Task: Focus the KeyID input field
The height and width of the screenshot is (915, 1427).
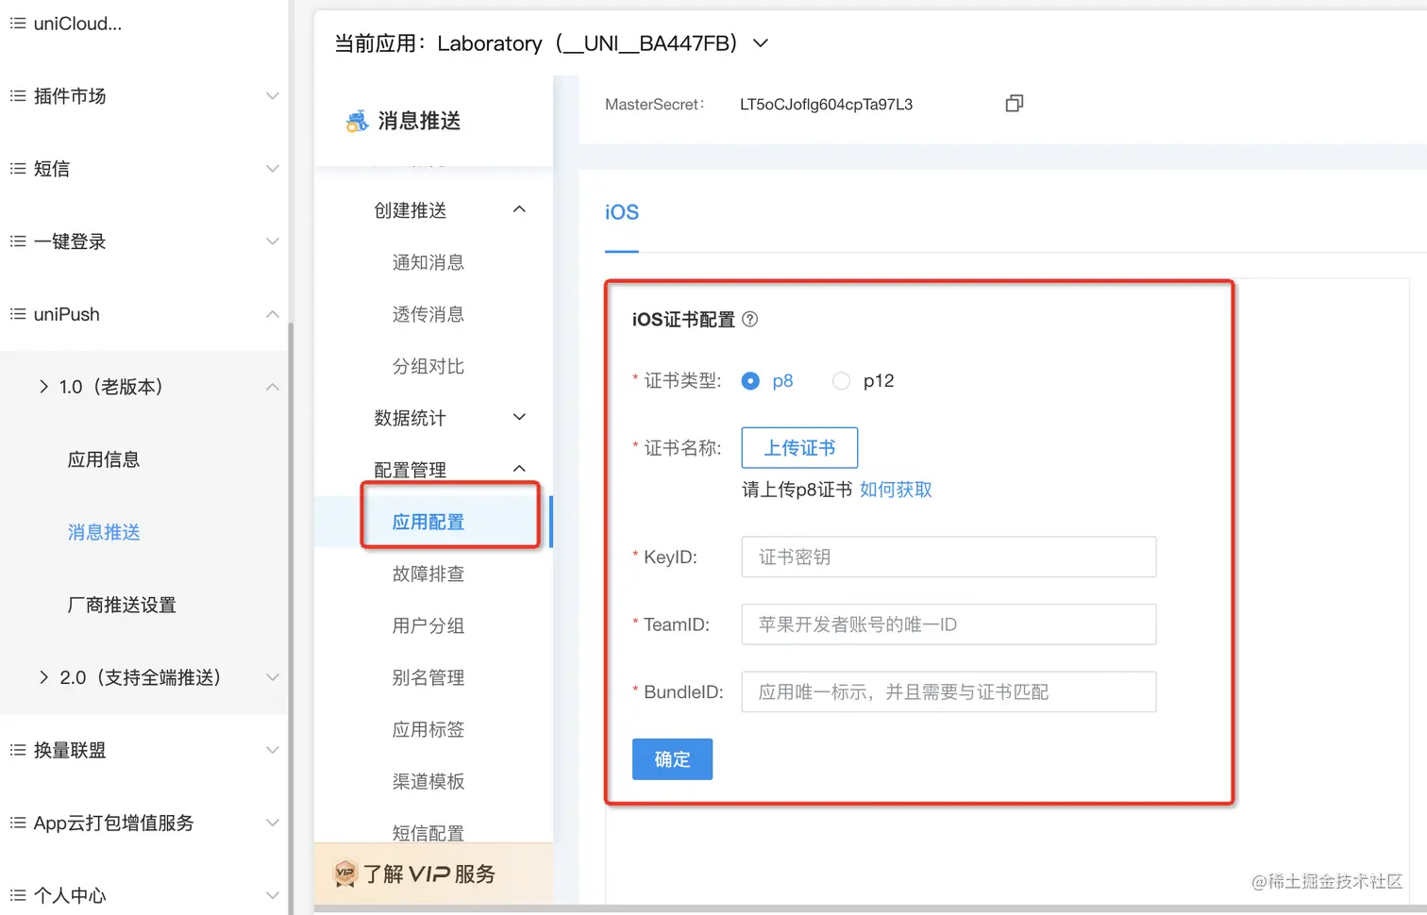Action: click(949, 557)
